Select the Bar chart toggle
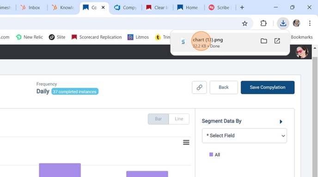This screenshot has width=318, height=177. (158, 119)
